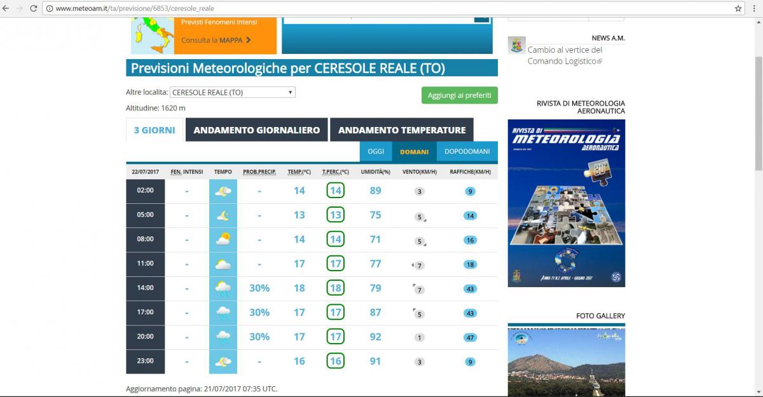Image resolution: width=763 pixels, height=397 pixels.
Task: Click the TEMP.(°C) column header
Action: 299,172
